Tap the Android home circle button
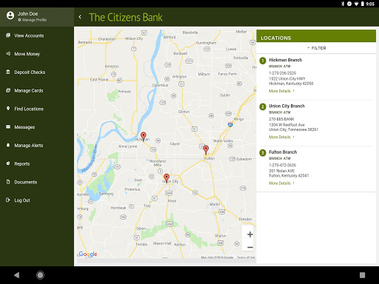Viewport: 379px width, 284px height. point(40,275)
